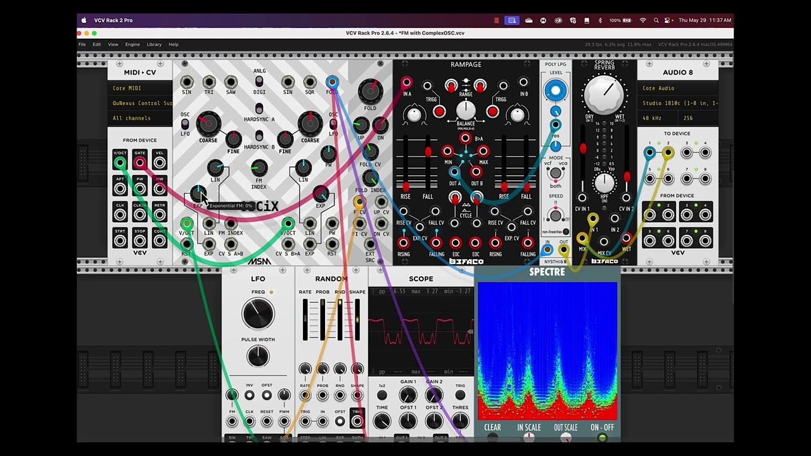Open the View menu
Screen dimensions: 811x456
113,44
